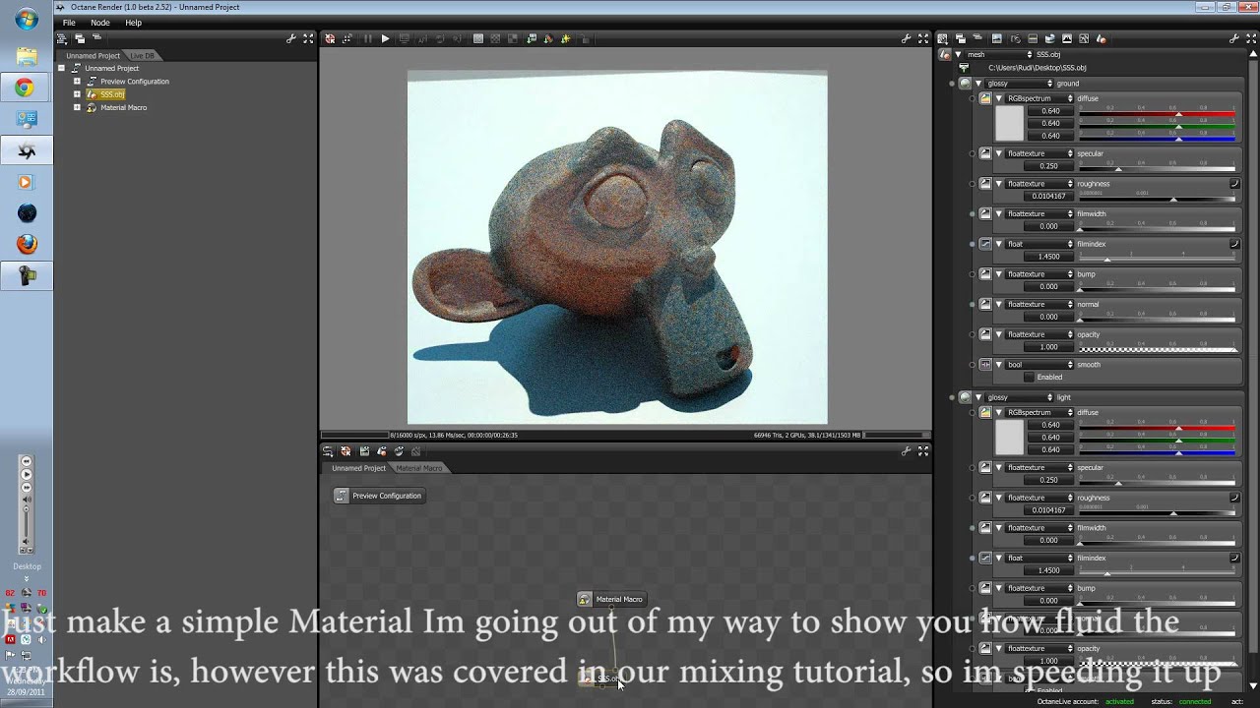
Task: Maximize the outliner panel
Action: pyautogui.click(x=308, y=38)
